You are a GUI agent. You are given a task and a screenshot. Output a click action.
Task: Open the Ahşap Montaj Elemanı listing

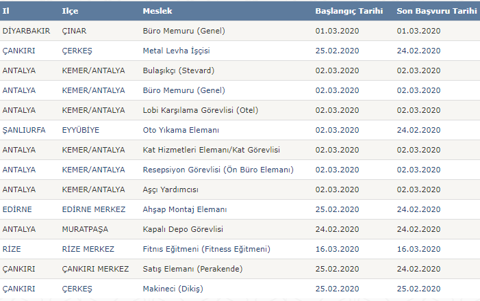pos(185,209)
